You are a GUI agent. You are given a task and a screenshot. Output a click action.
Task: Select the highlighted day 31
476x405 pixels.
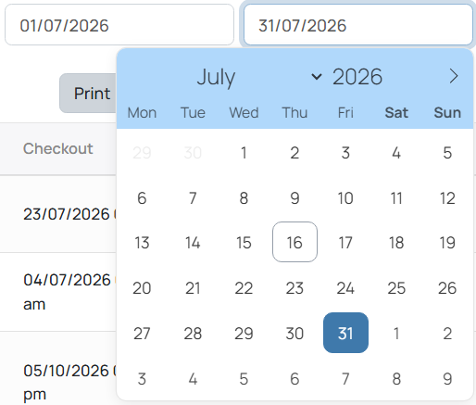click(345, 333)
